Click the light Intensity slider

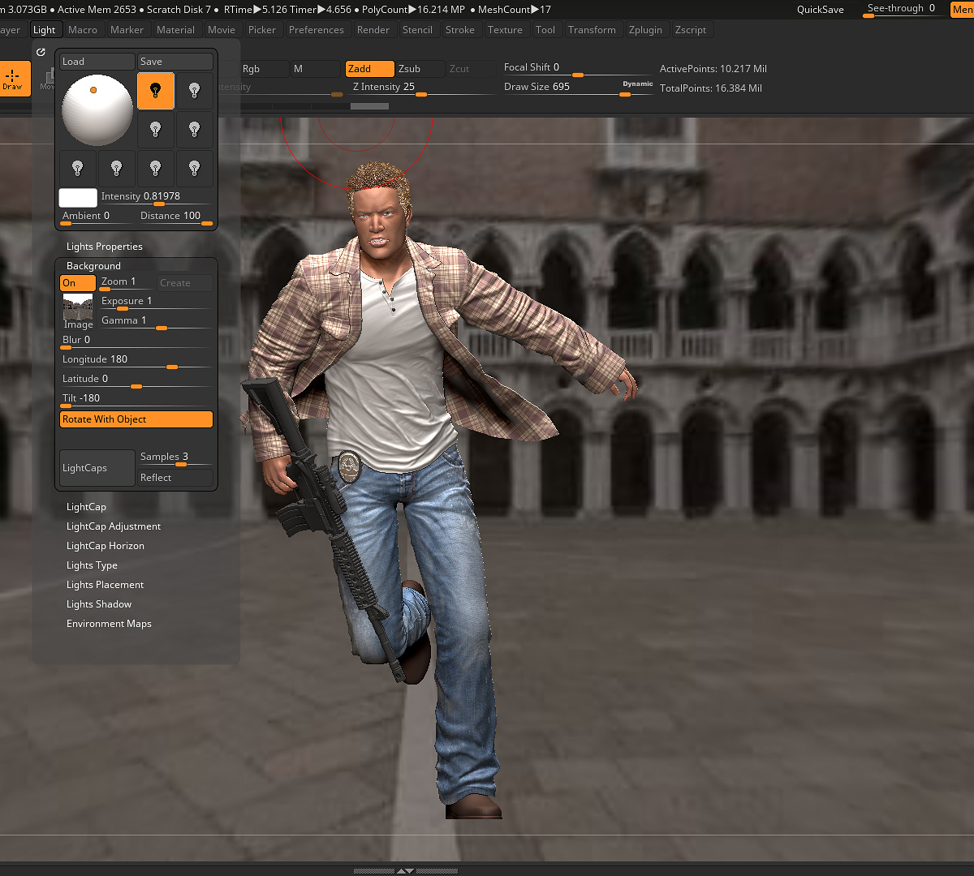click(x=156, y=198)
